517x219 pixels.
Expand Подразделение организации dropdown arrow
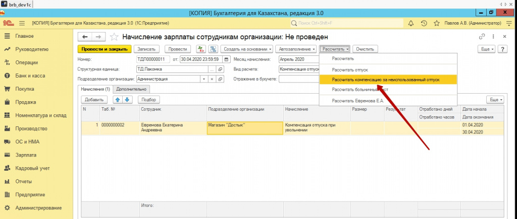pos(204,79)
